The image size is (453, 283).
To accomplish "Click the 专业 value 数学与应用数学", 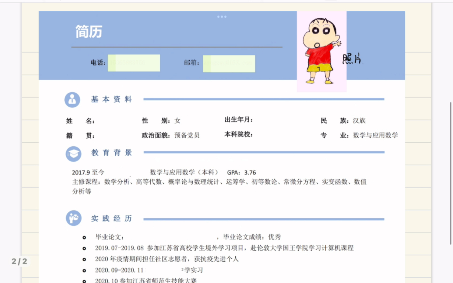I will (375, 135).
